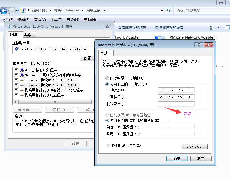
Task: Open the 工具(T) menu
Action: [x=56, y=19]
